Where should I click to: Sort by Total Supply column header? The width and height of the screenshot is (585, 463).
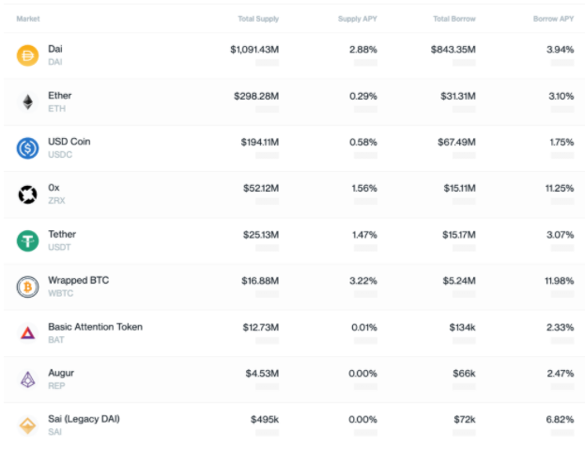tap(258, 19)
